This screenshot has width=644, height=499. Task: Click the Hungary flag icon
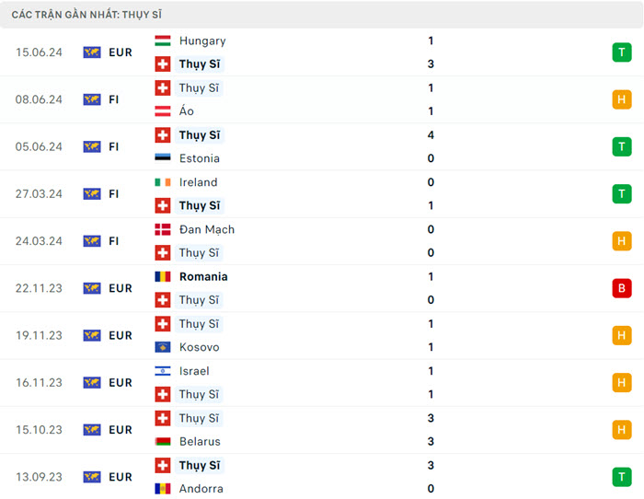(x=163, y=41)
